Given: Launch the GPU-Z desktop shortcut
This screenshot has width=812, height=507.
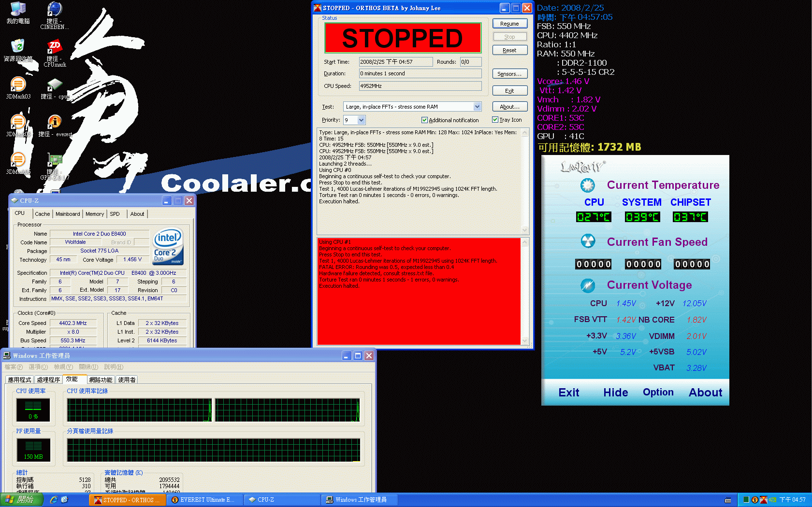Looking at the screenshot, I should click(x=55, y=166).
